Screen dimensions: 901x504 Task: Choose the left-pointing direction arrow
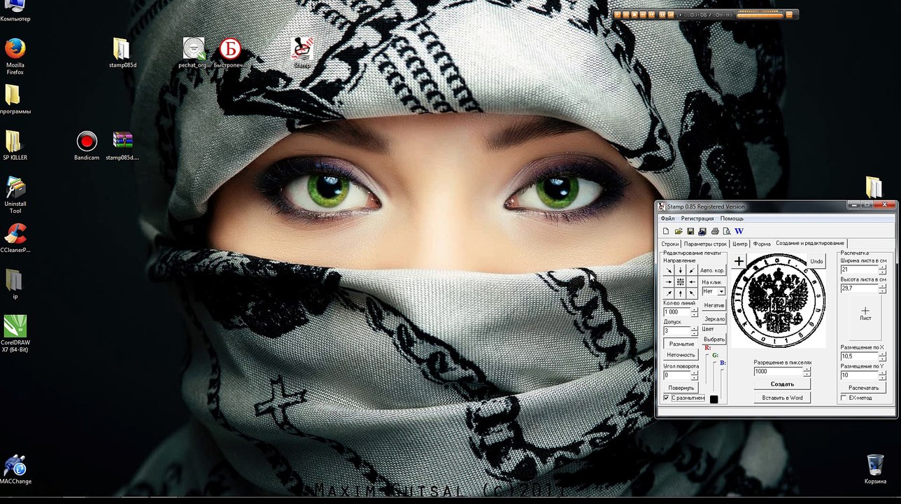692,281
